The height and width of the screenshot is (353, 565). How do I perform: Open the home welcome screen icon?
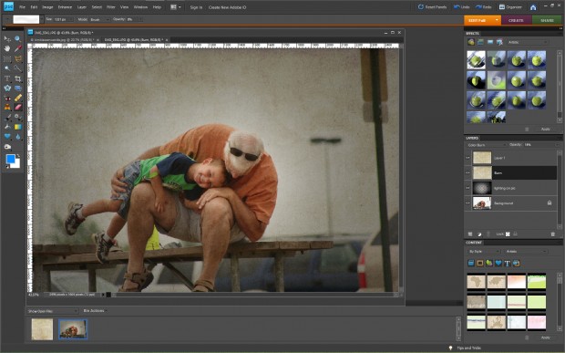(x=533, y=7)
